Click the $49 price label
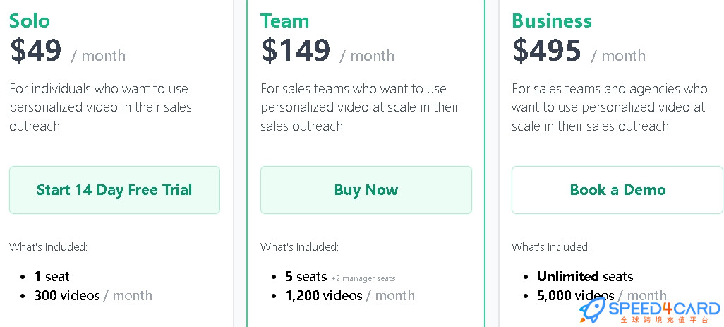Image resolution: width=724 pixels, height=327 pixels. pyautogui.click(x=36, y=50)
